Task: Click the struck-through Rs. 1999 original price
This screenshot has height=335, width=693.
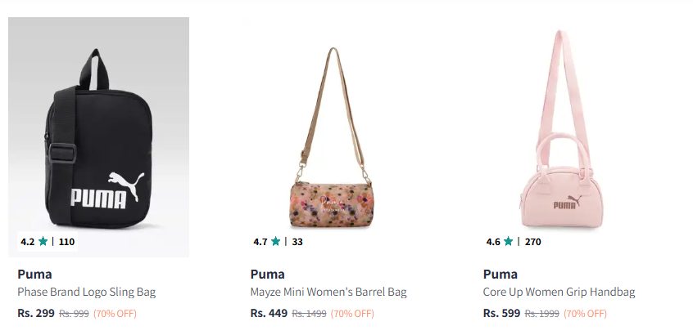Action: [x=542, y=314]
